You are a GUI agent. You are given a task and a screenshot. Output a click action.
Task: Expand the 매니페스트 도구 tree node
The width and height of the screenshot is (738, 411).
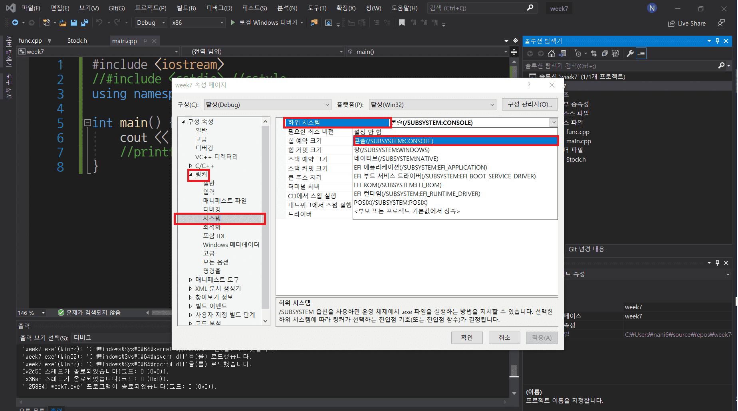pyautogui.click(x=191, y=280)
